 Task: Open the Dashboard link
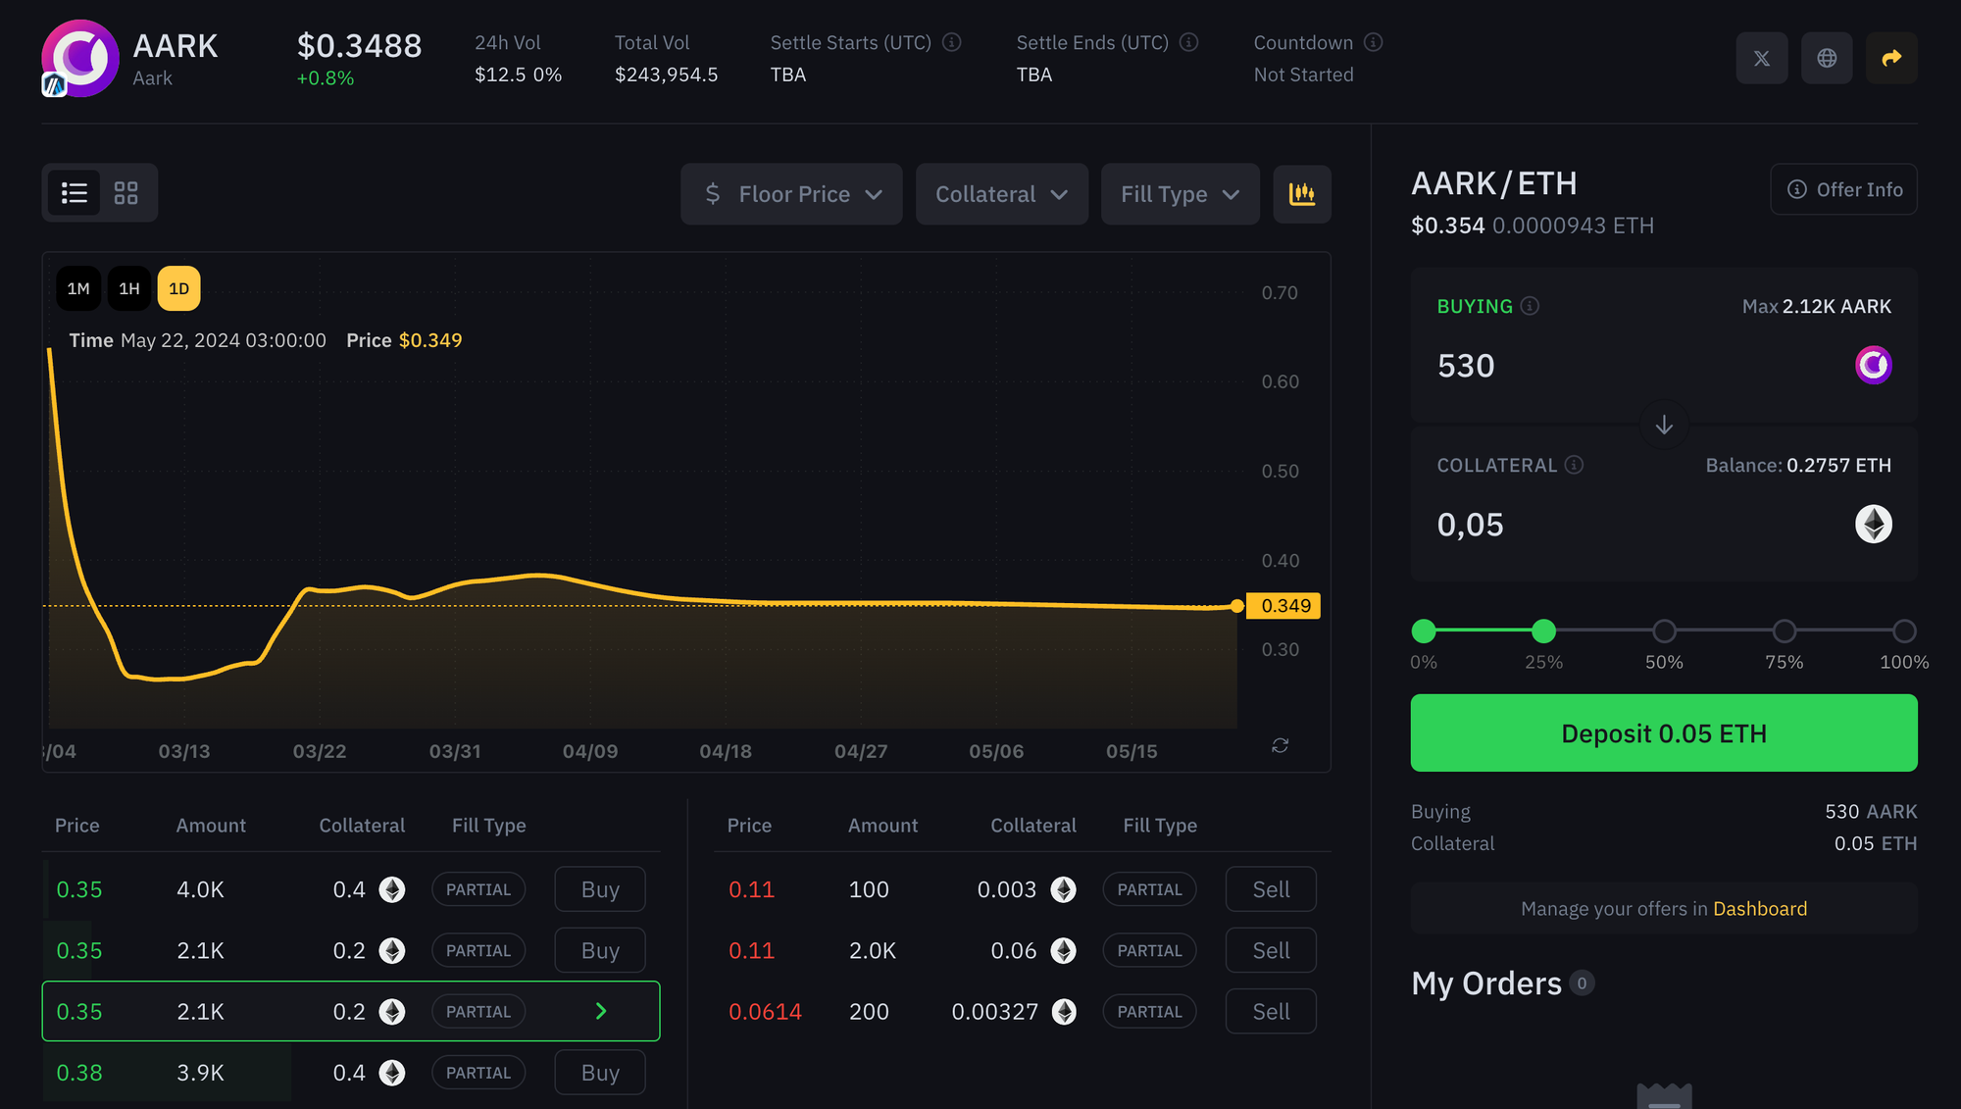click(x=1759, y=908)
